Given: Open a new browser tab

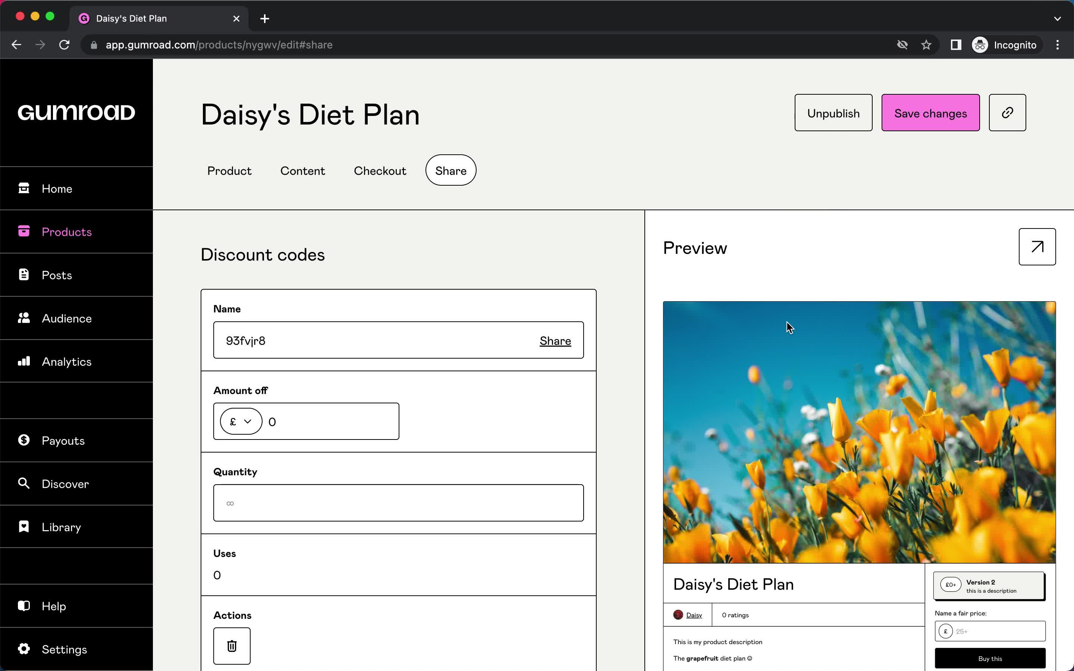Looking at the screenshot, I should tap(264, 19).
